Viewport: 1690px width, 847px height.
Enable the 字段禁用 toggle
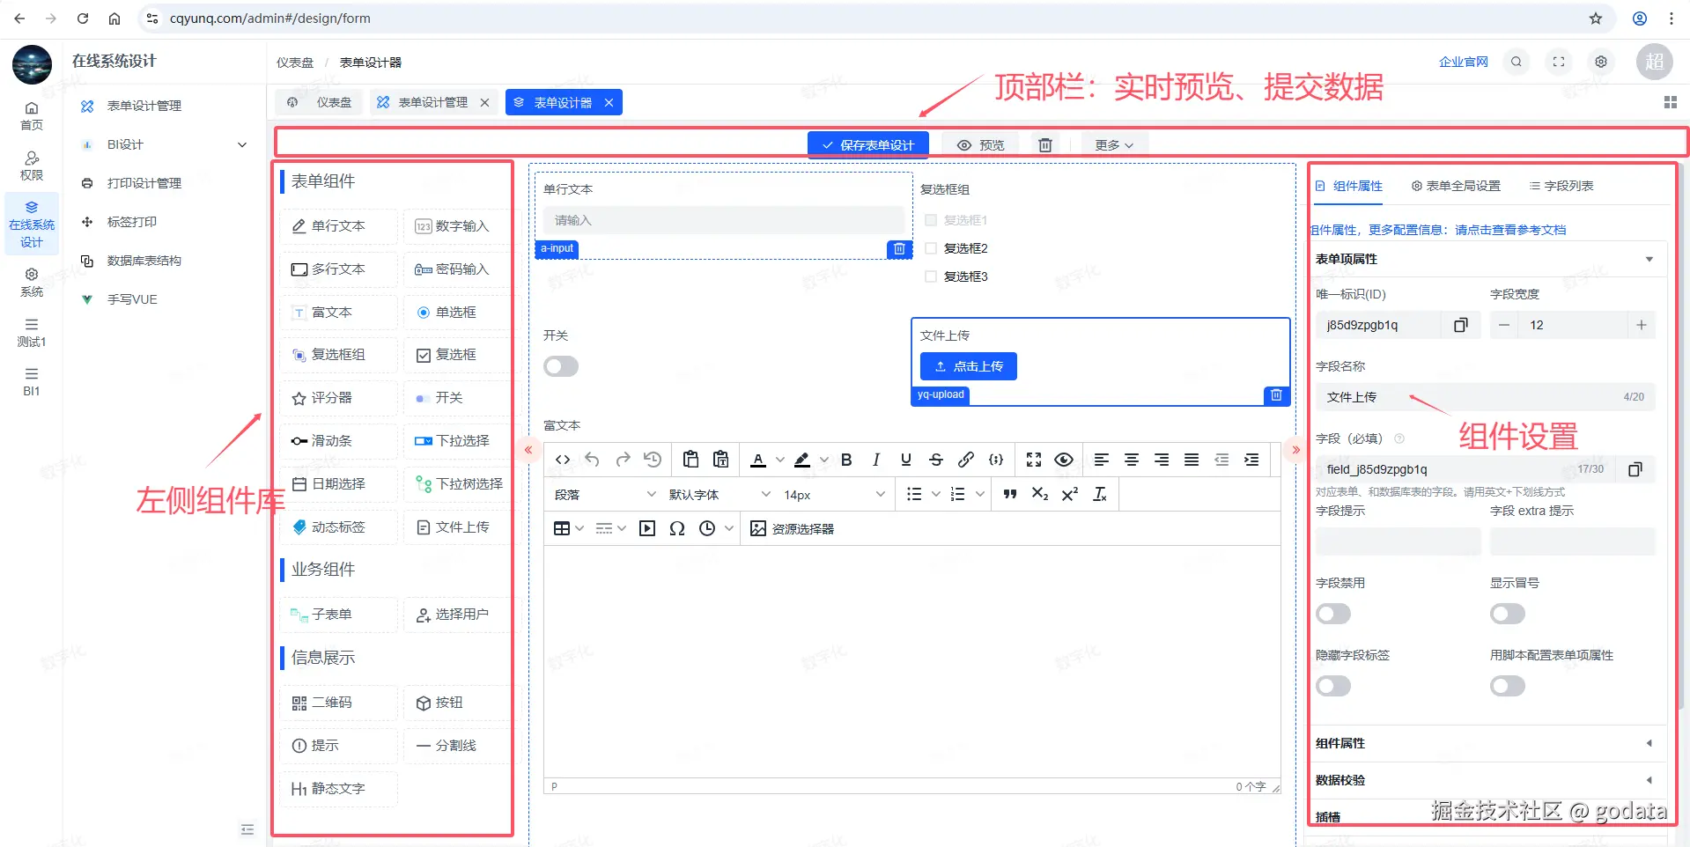(1332, 613)
